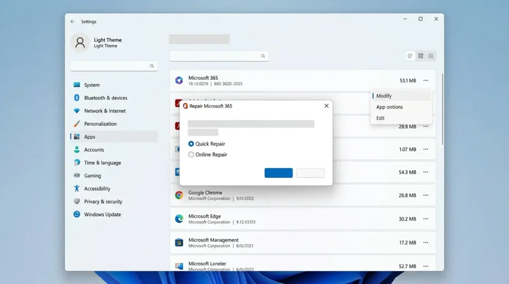Open Accounts settings

pos(114,150)
